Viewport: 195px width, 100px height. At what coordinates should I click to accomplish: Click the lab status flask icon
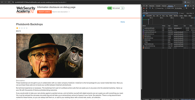[123, 8]
